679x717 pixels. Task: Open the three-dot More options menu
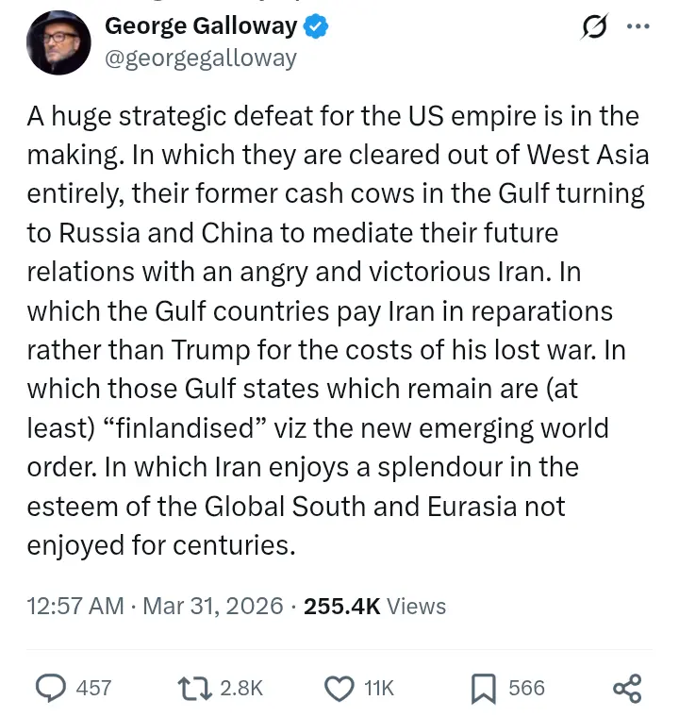(x=638, y=26)
